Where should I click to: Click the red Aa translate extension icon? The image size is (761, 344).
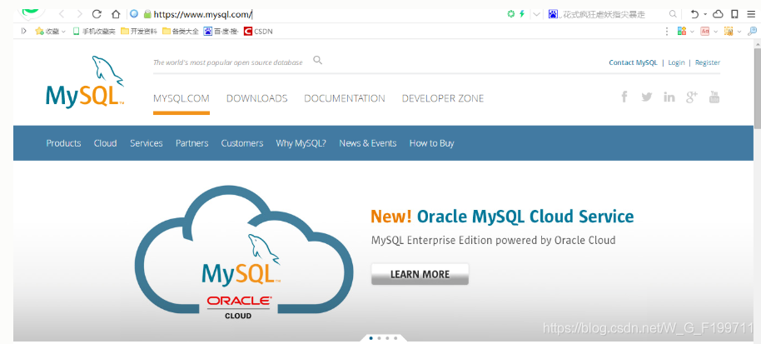click(705, 31)
